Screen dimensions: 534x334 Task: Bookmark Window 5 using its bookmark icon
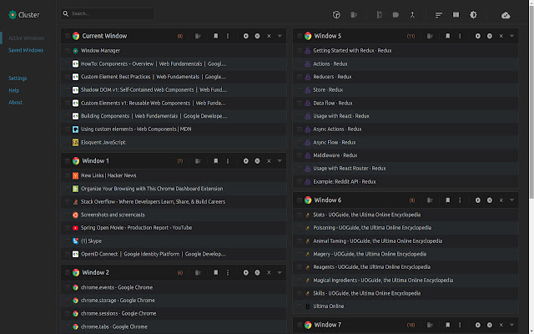(x=447, y=37)
